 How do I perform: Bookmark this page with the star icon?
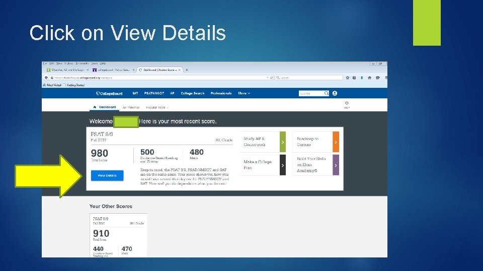(348, 78)
